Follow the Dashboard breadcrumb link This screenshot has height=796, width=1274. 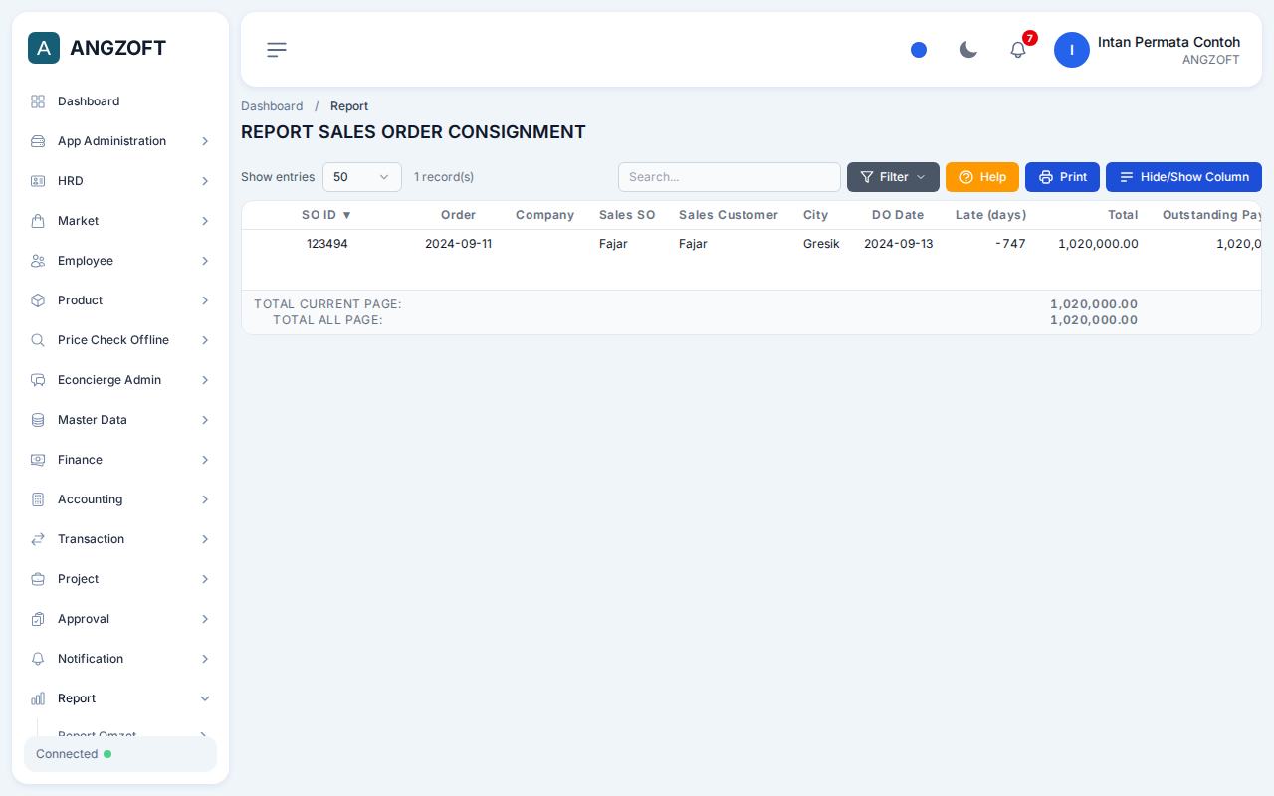(x=272, y=106)
